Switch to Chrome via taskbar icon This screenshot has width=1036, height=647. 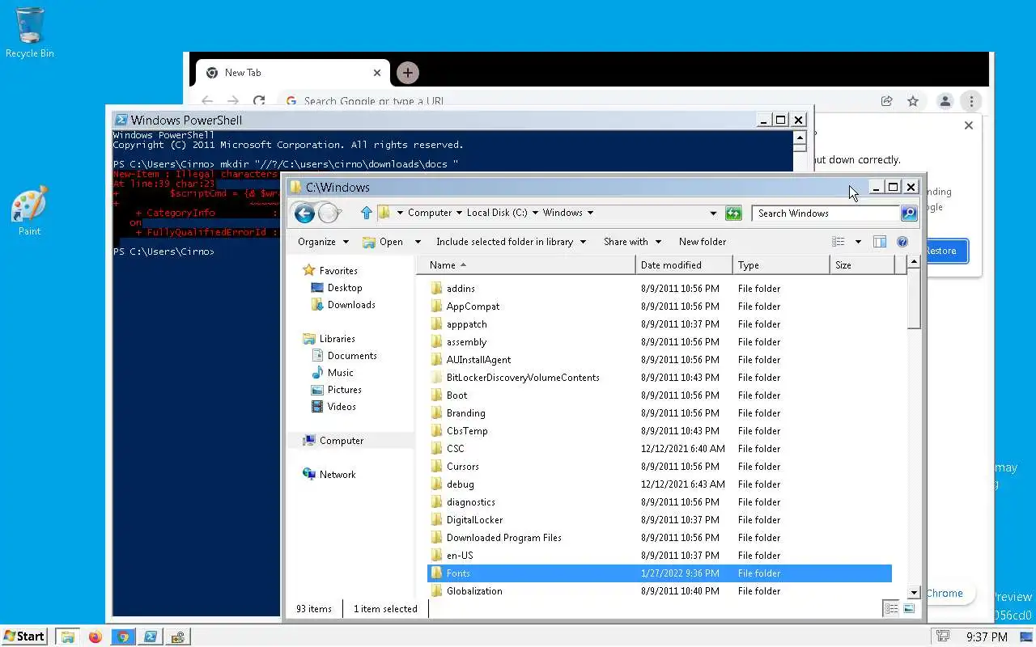pyautogui.click(x=123, y=636)
